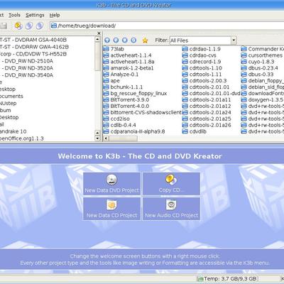Click the file browser Forward arrow
This screenshot has width=284, height=284.
125,40
